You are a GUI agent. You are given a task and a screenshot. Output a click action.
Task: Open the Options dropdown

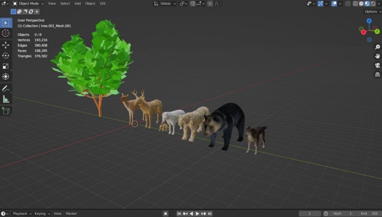pos(373,11)
